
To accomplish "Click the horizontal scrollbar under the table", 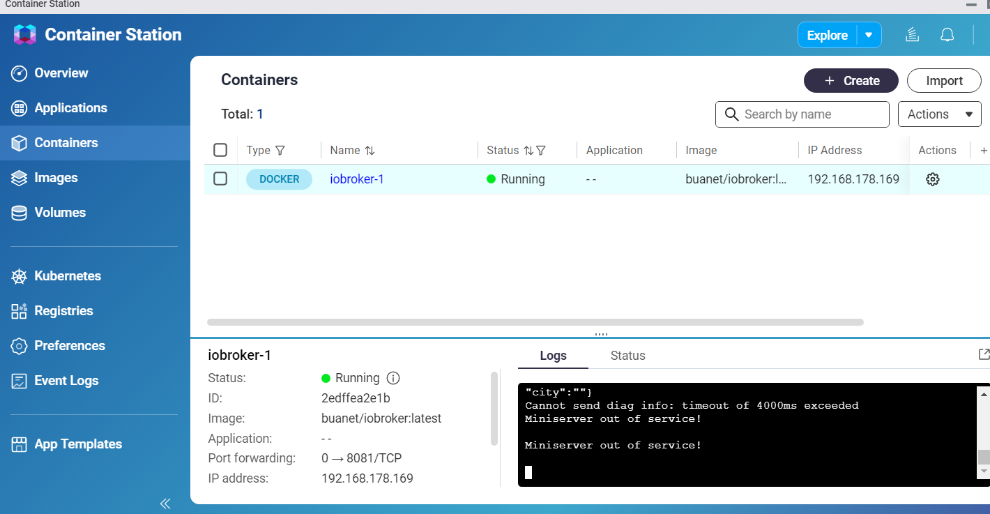I will point(535,322).
